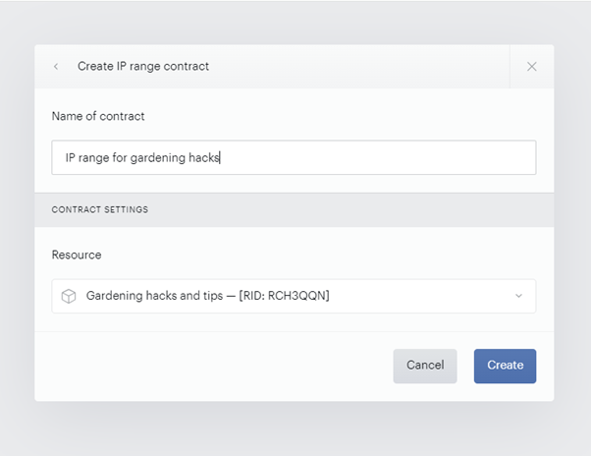This screenshot has width=591, height=456.
Task: Focus the Name of contract input
Action: coord(294,157)
